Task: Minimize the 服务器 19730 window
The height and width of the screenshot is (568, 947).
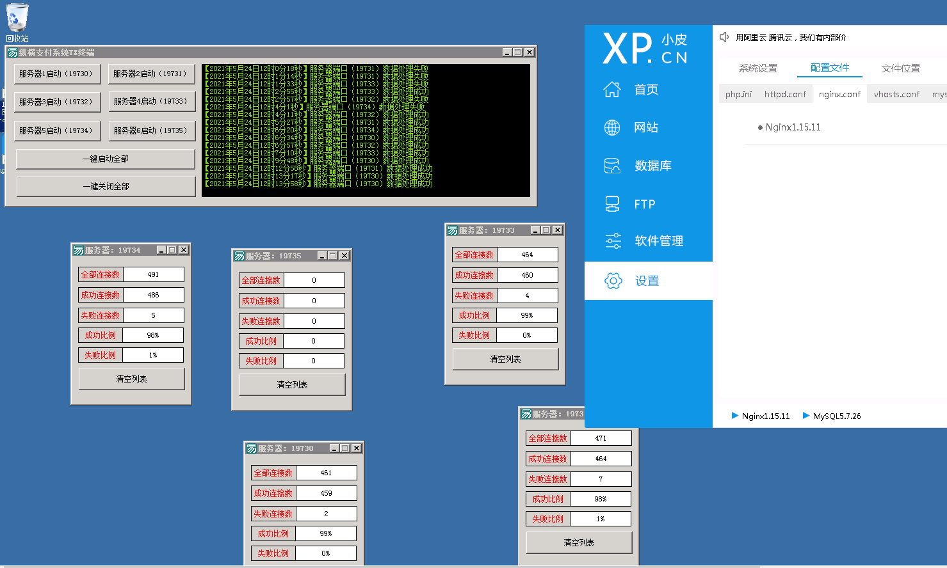Action: click(334, 448)
